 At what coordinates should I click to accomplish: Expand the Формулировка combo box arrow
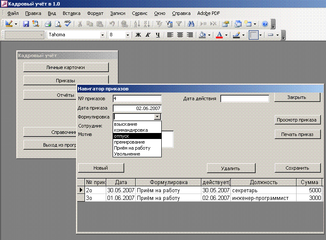[x=157, y=117]
